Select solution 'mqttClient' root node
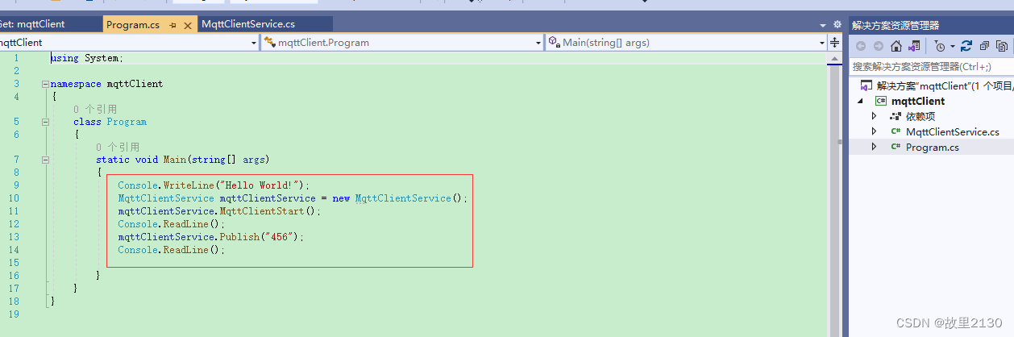This screenshot has height=337, width=1014. pyautogui.click(x=937, y=85)
